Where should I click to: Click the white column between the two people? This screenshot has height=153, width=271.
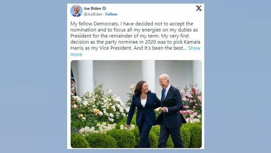click(x=148, y=74)
